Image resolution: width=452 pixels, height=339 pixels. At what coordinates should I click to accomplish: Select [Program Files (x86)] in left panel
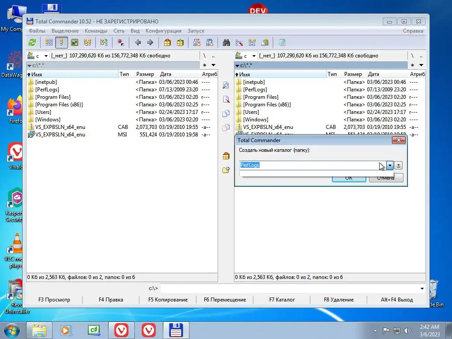(122, 105)
